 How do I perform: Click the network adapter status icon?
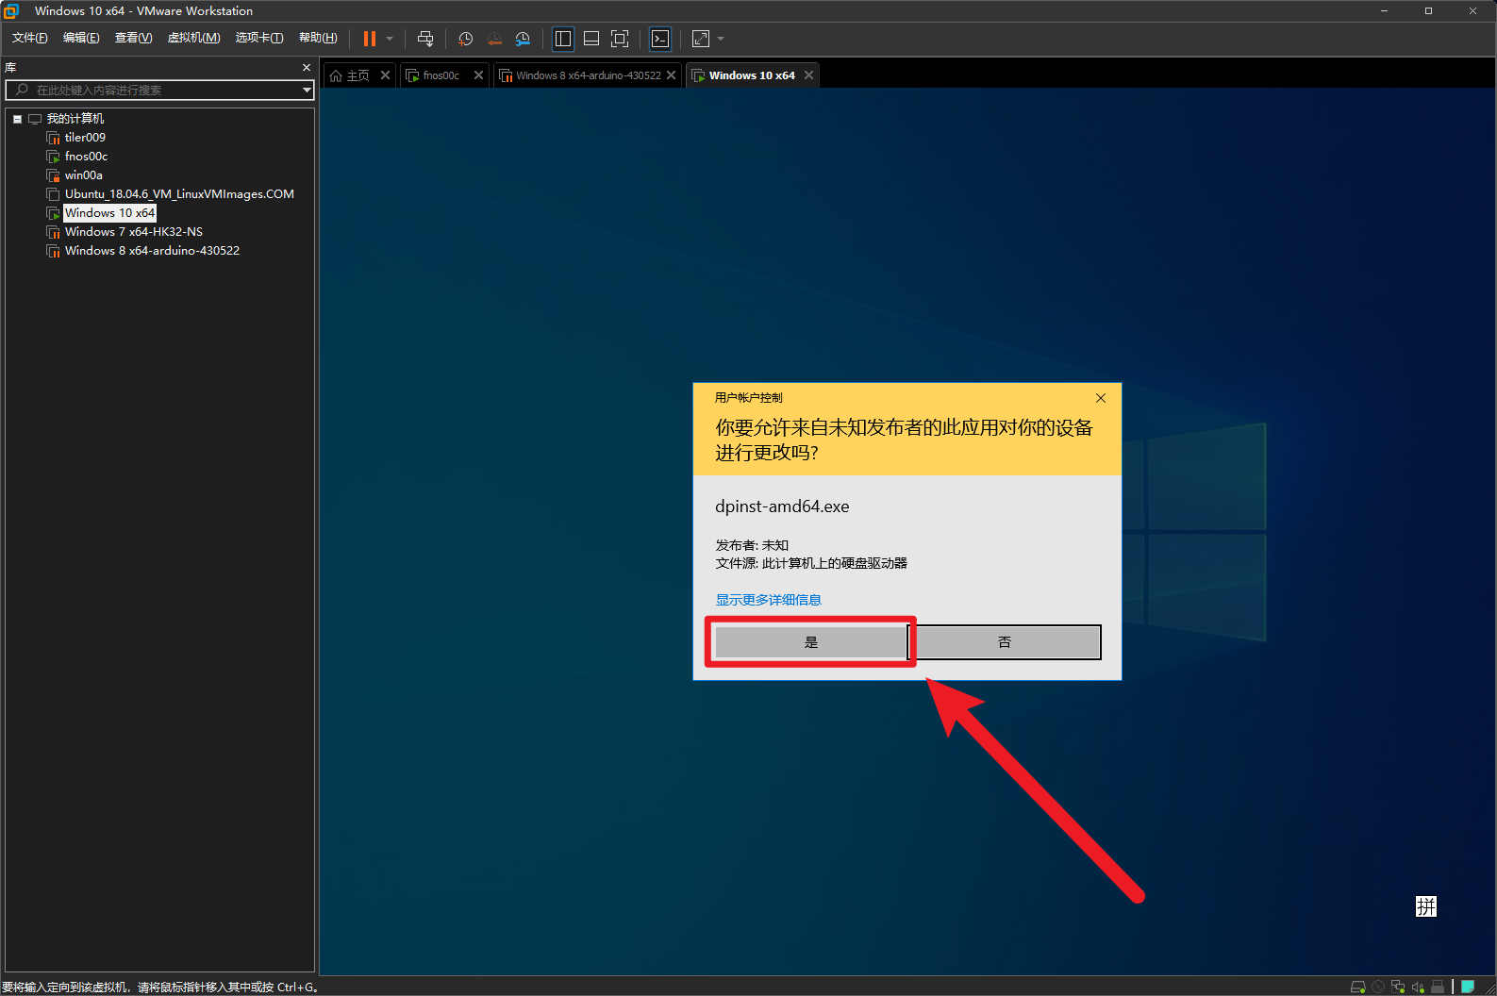(1398, 987)
